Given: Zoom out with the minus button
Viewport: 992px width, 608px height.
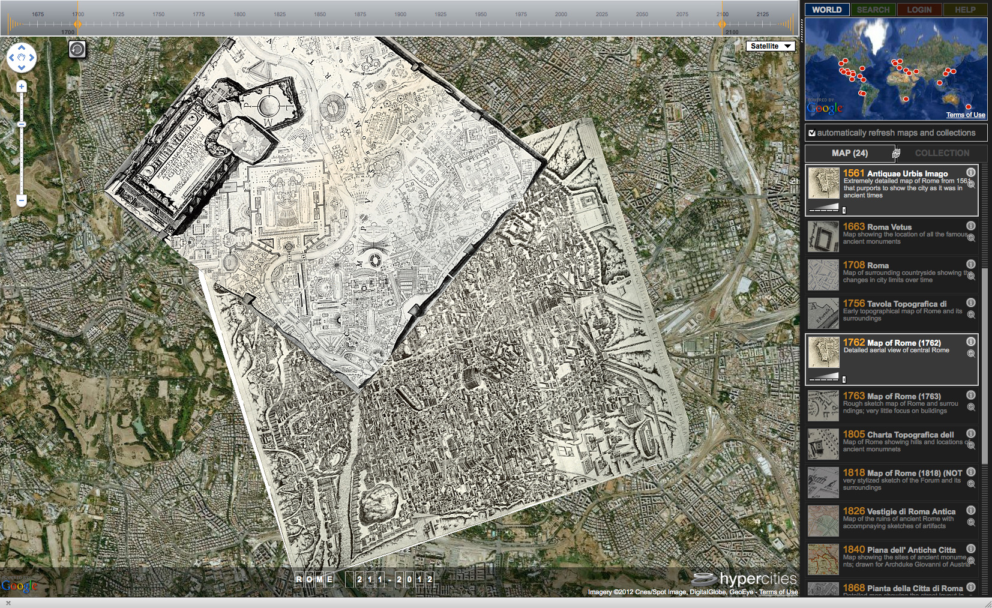Looking at the screenshot, I should 22,200.
